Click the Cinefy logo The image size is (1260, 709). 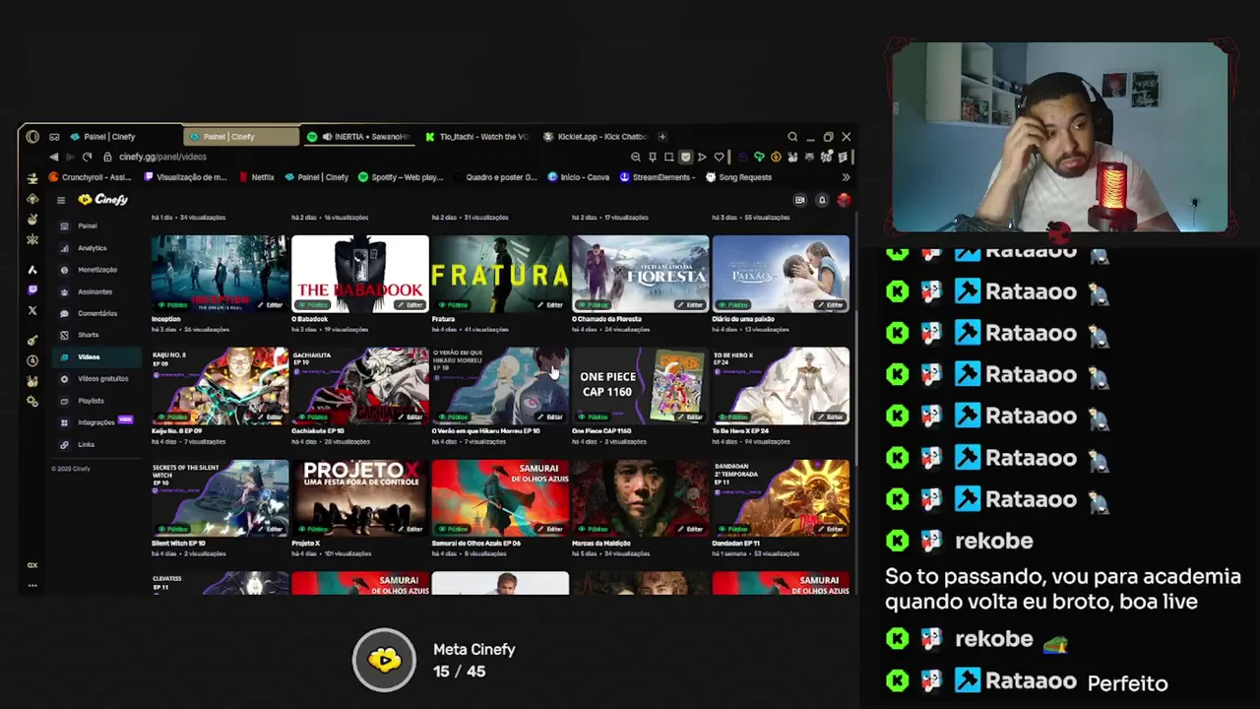coord(103,200)
